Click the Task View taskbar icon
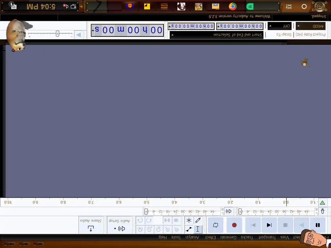Screen dimensions: 331x248 (289, 6)
